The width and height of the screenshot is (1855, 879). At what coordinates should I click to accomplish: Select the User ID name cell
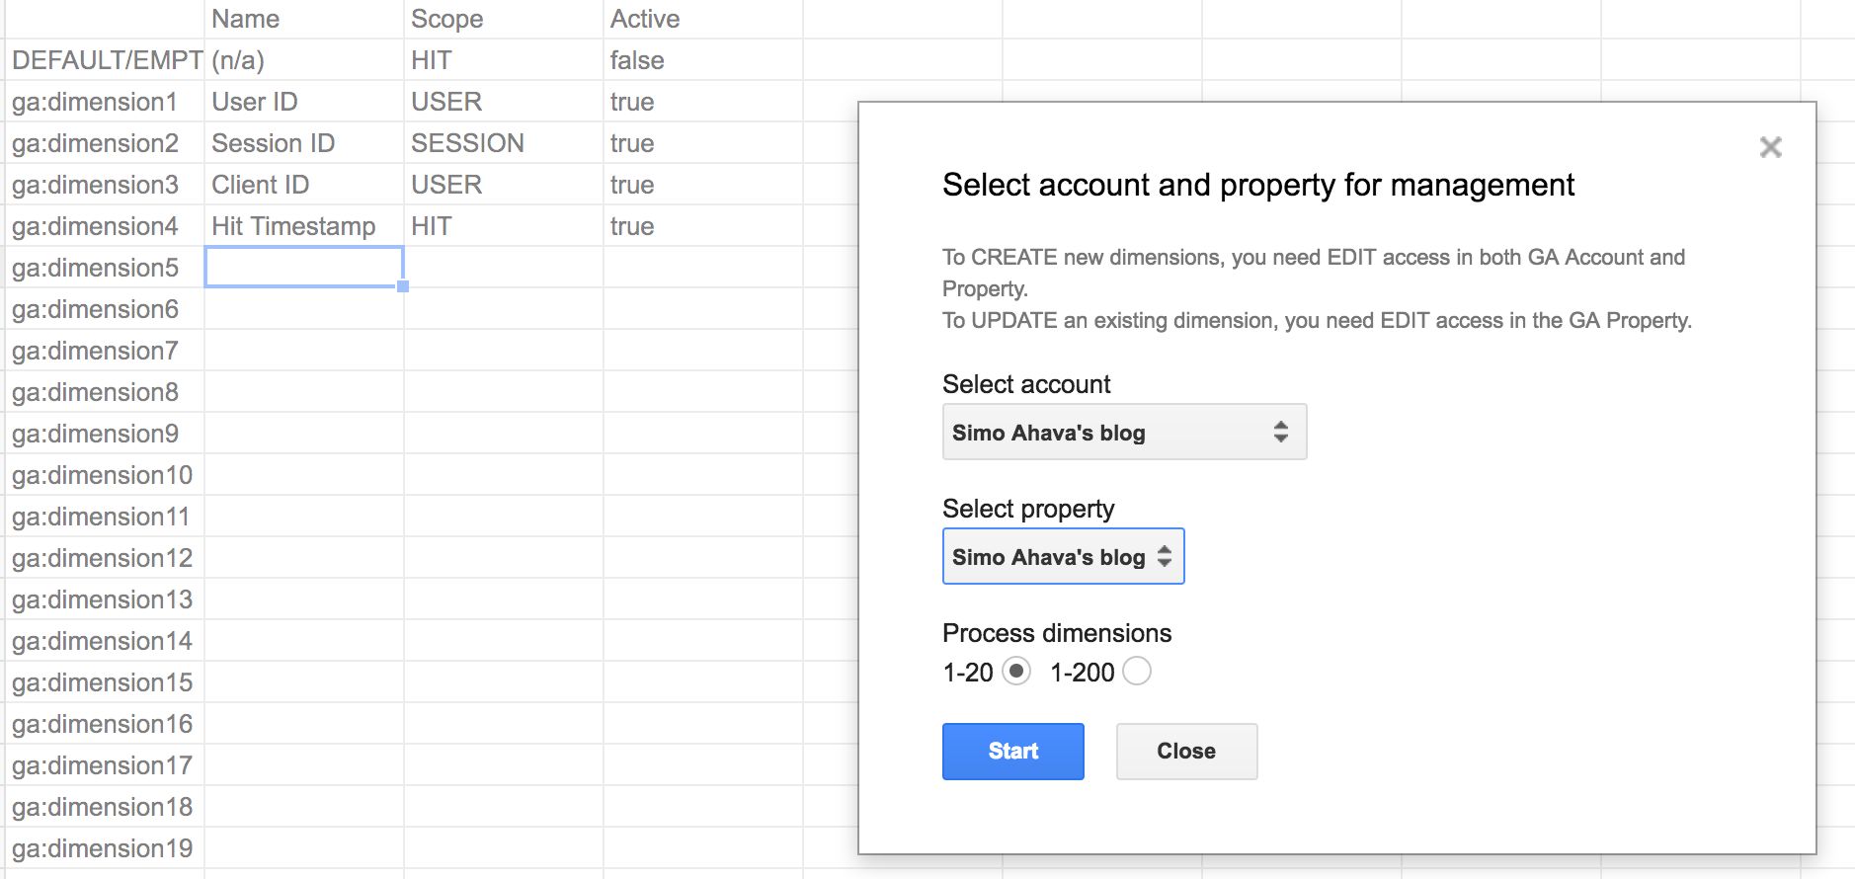pyautogui.click(x=303, y=102)
